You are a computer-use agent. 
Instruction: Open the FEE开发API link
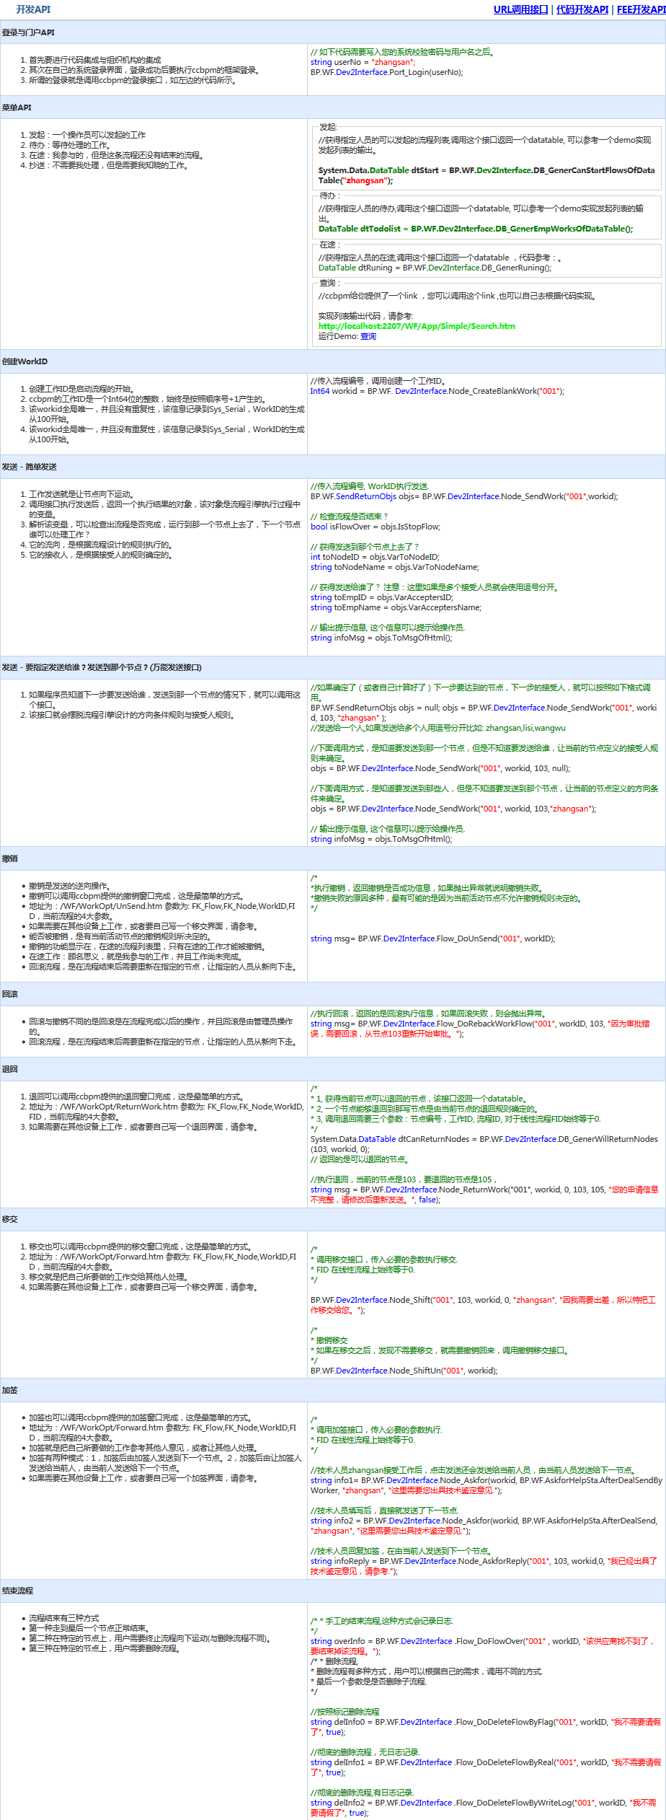click(x=641, y=9)
